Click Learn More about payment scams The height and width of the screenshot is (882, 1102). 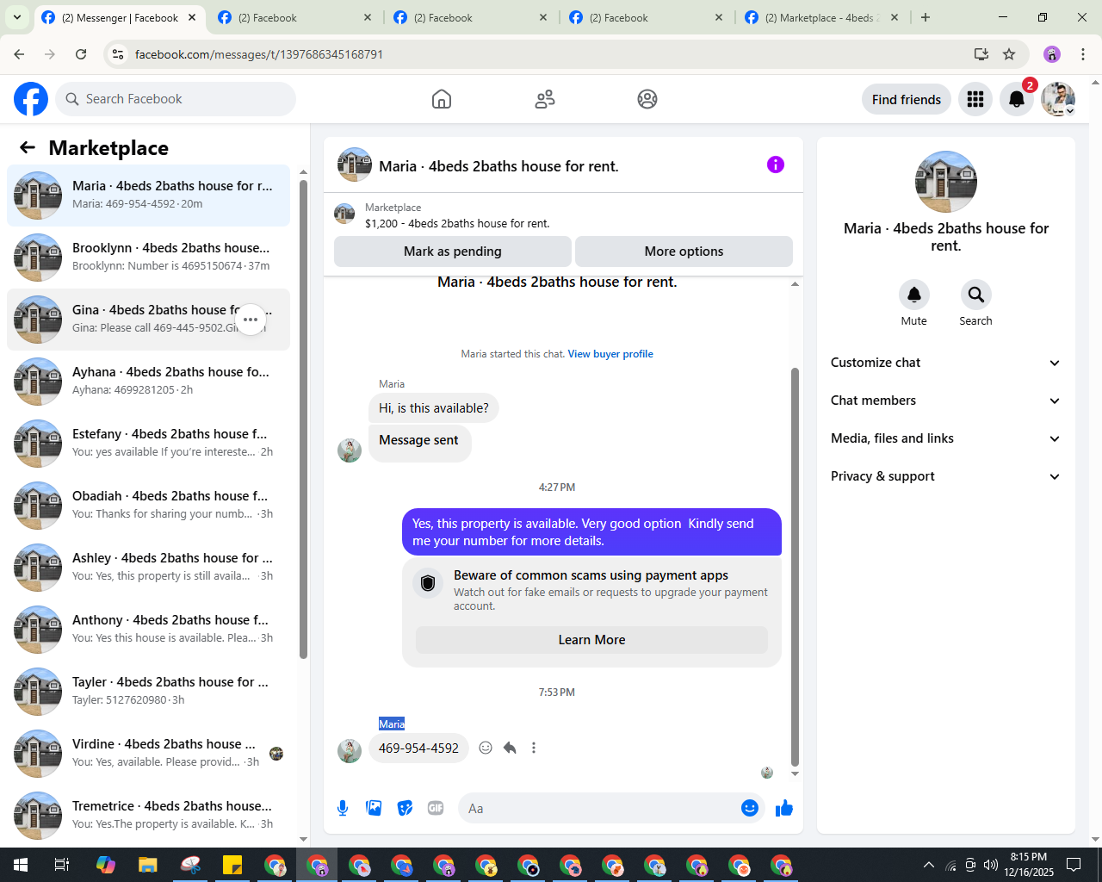tap(591, 640)
